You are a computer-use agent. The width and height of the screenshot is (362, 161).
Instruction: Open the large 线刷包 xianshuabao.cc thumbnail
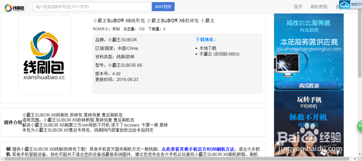coord(44,55)
